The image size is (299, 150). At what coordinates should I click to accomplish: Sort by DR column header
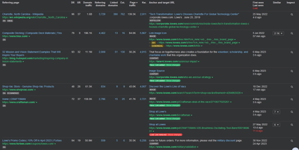click(73, 3)
